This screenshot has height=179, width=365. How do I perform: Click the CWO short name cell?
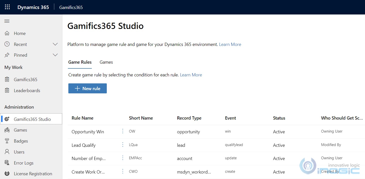[133, 172]
